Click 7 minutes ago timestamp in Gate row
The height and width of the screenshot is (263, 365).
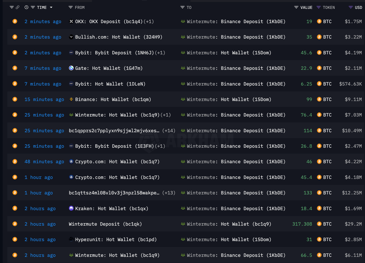43,68
